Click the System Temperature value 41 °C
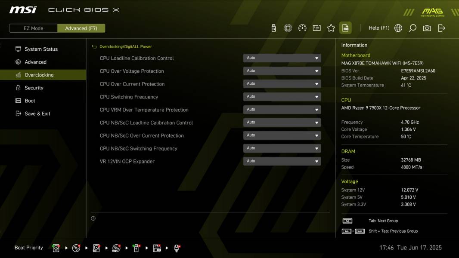The height and width of the screenshot is (258, 459). [406, 85]
